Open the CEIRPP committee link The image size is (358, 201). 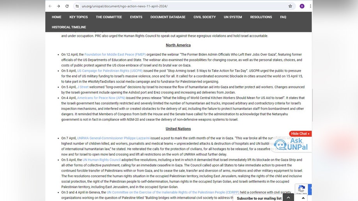pyautogui.click(x=173, y=192)
